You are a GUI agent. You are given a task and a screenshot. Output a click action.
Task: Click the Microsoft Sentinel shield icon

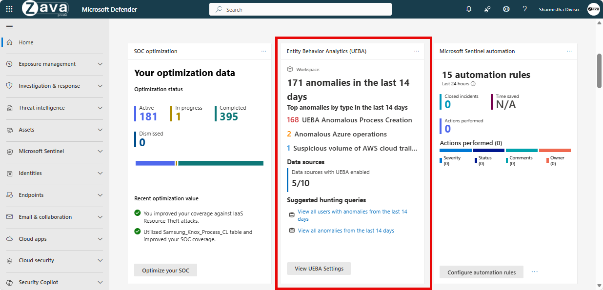[x=9, y=151]
